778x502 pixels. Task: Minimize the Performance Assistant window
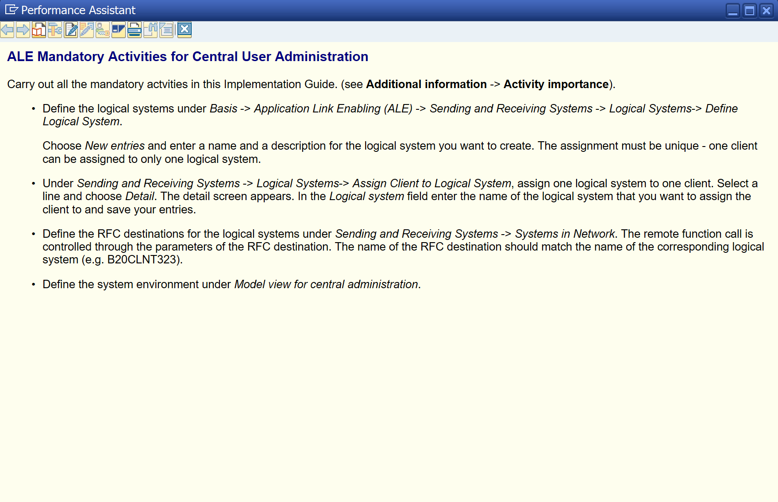pos(733,10)
